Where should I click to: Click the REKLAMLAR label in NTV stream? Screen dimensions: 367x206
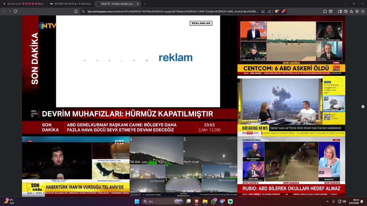[x=201, y=23]
